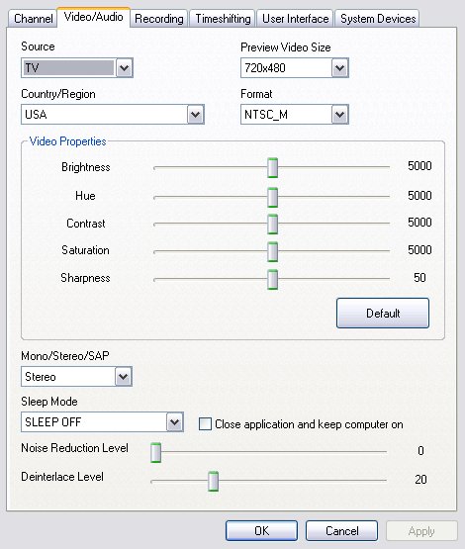This screenshot has width=465, height=549.
Task: Click the Contrast value 5000
Action: point(419,223)
